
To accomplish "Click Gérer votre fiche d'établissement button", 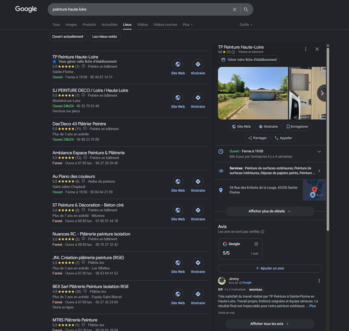I will tap(249, 60).
